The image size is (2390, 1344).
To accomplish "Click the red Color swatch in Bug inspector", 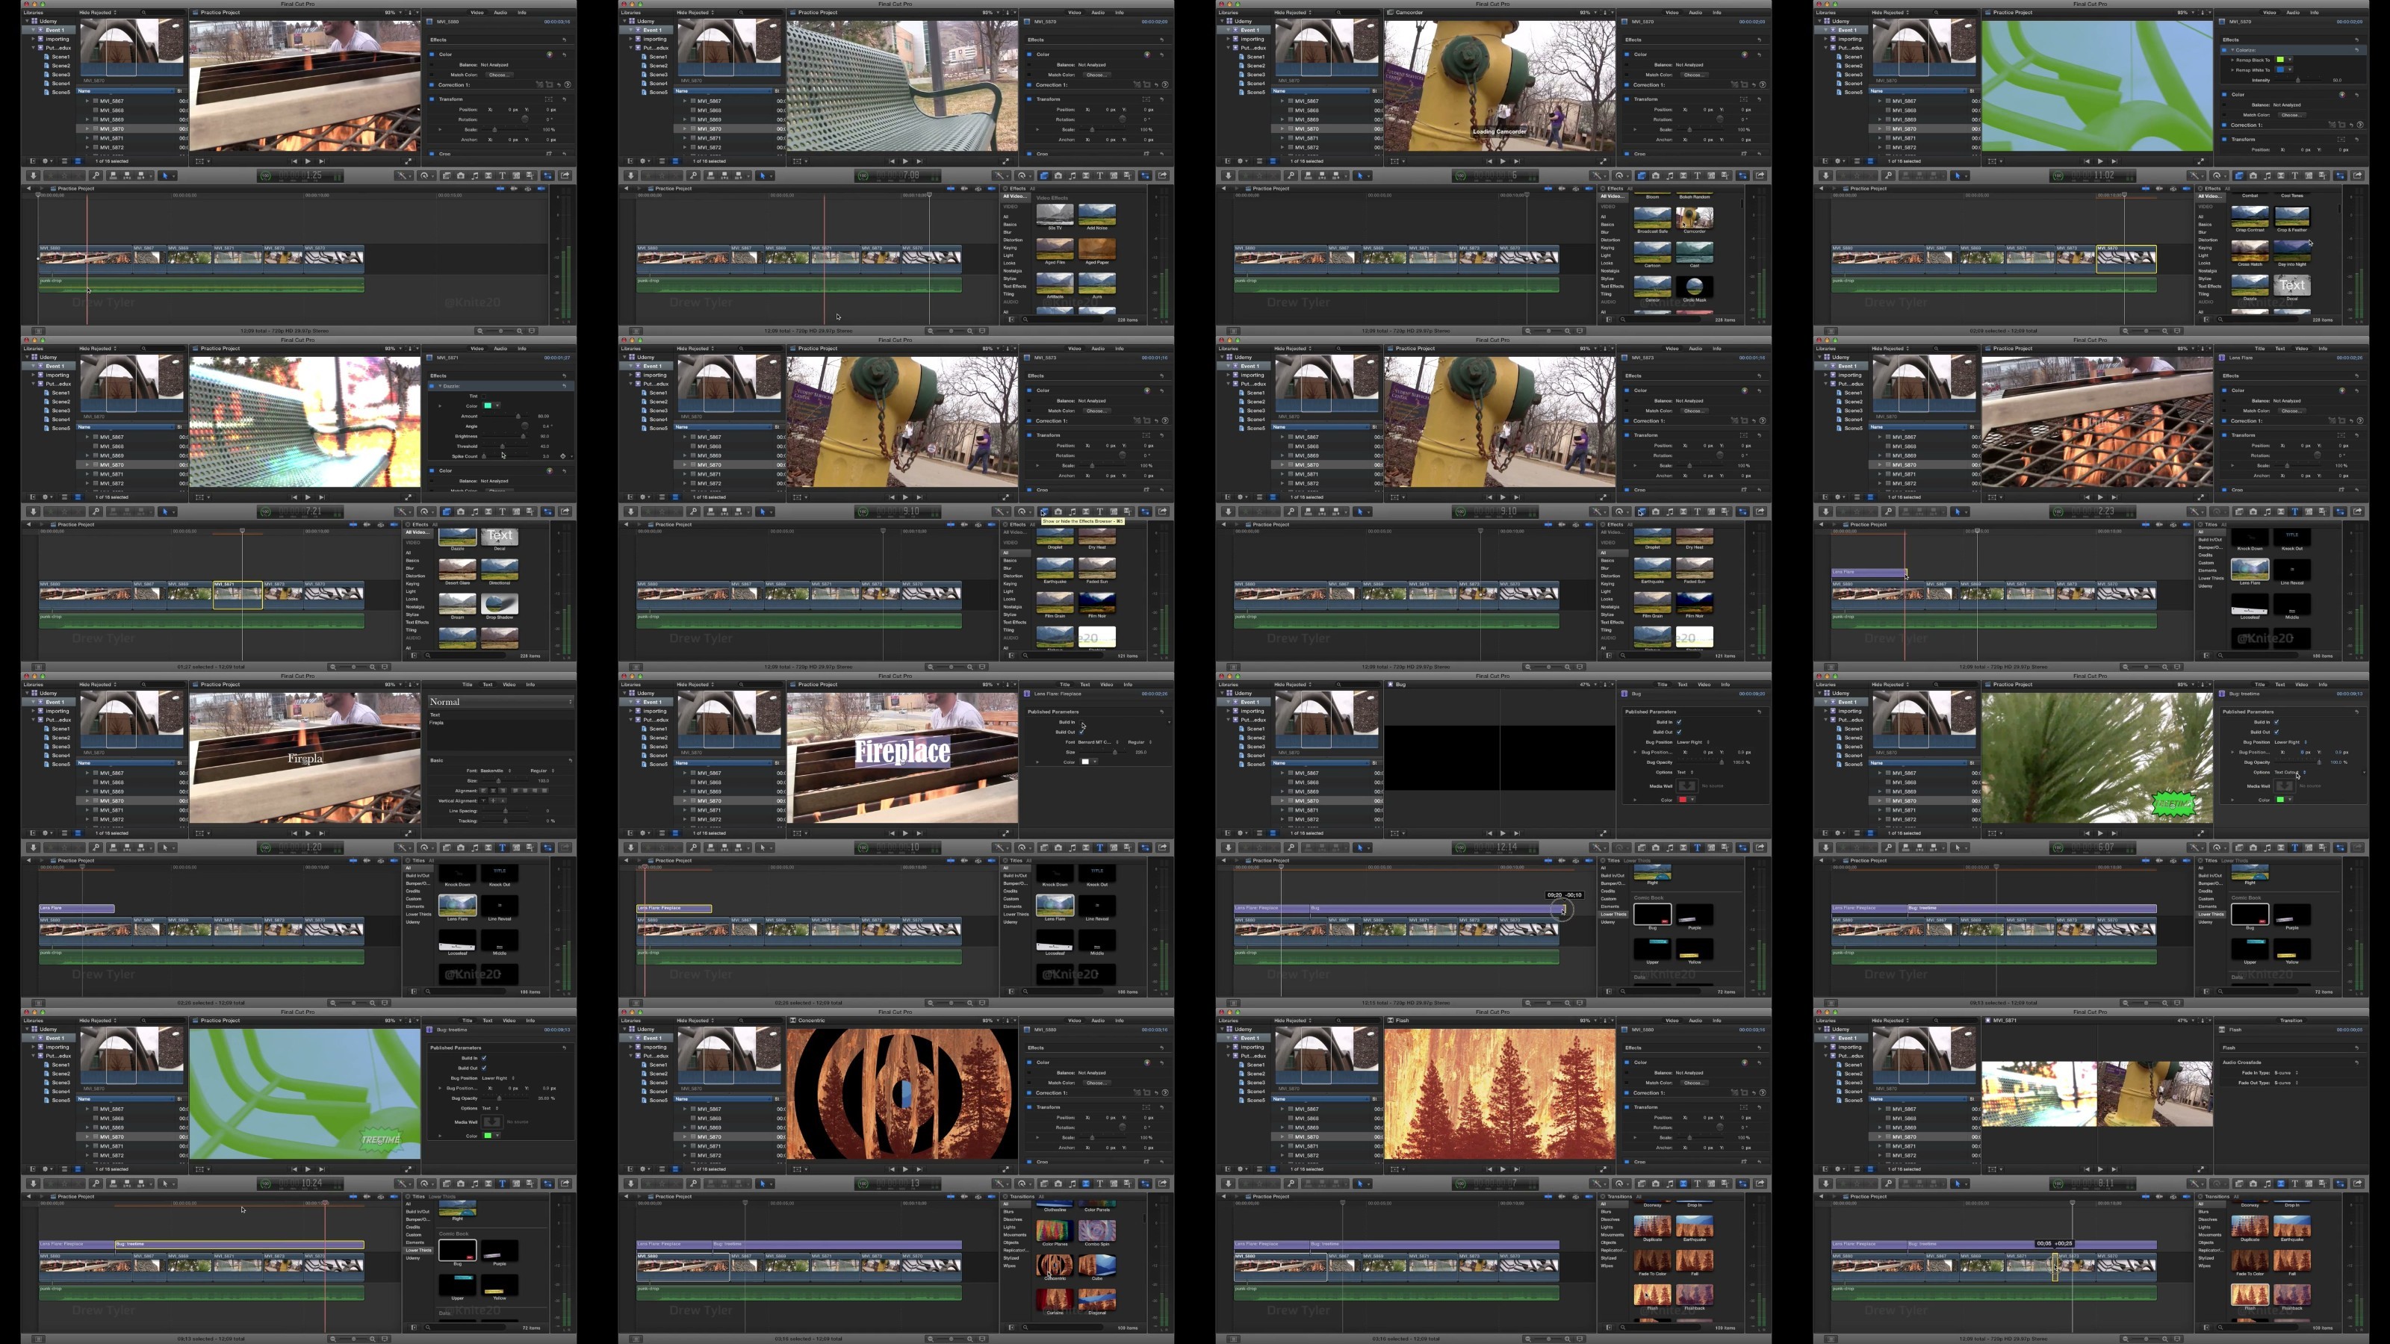I will click(x=1682, y=800).
